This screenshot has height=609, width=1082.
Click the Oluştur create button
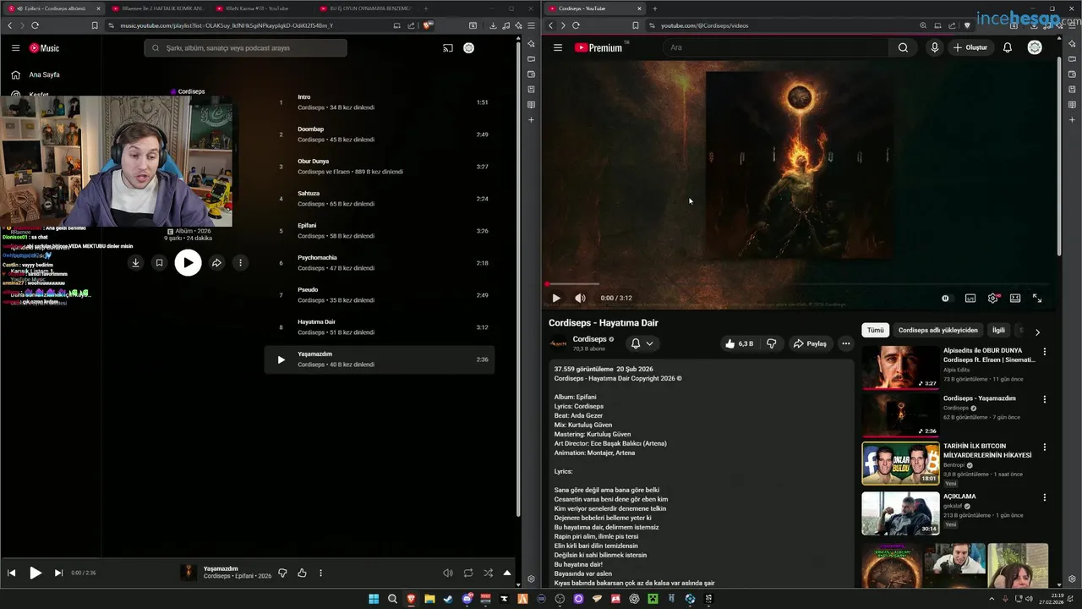970,47
